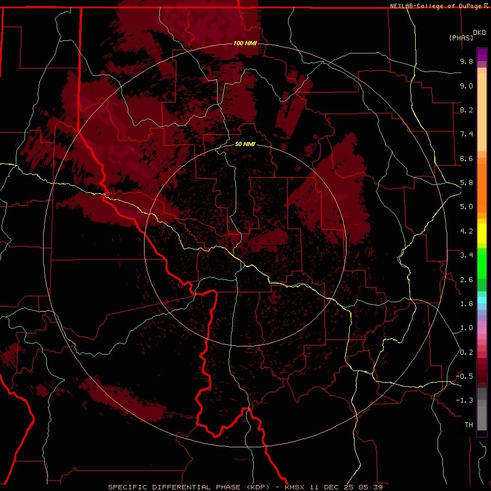Click the 4.2 scale value

(466, 231)
